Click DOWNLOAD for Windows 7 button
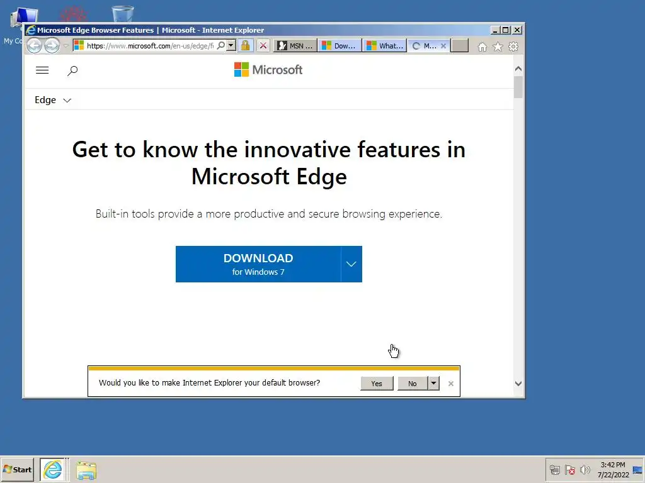This screenshot has height=483, width=645. tap(258, 264)
